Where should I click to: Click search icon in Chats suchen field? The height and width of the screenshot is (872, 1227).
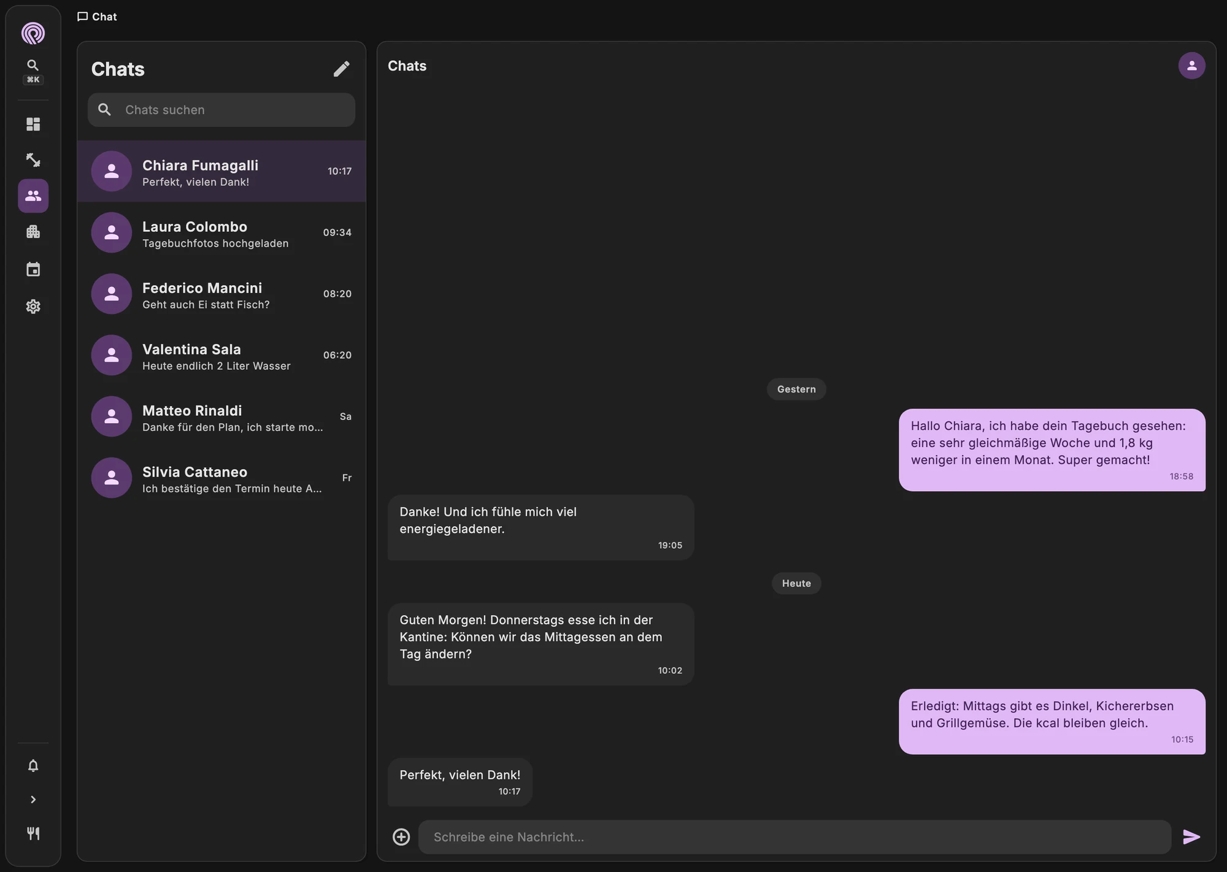[105, 110]
